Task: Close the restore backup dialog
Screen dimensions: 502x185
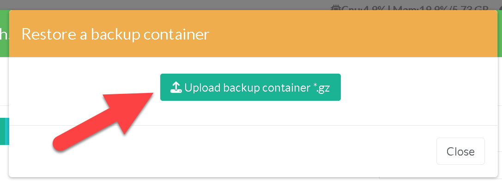Action: 460,151
